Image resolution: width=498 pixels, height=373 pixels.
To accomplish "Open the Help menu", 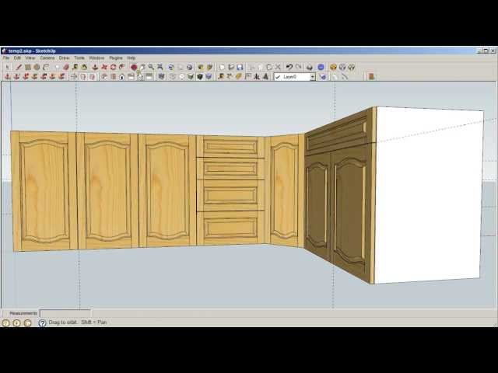I will 132,58.
